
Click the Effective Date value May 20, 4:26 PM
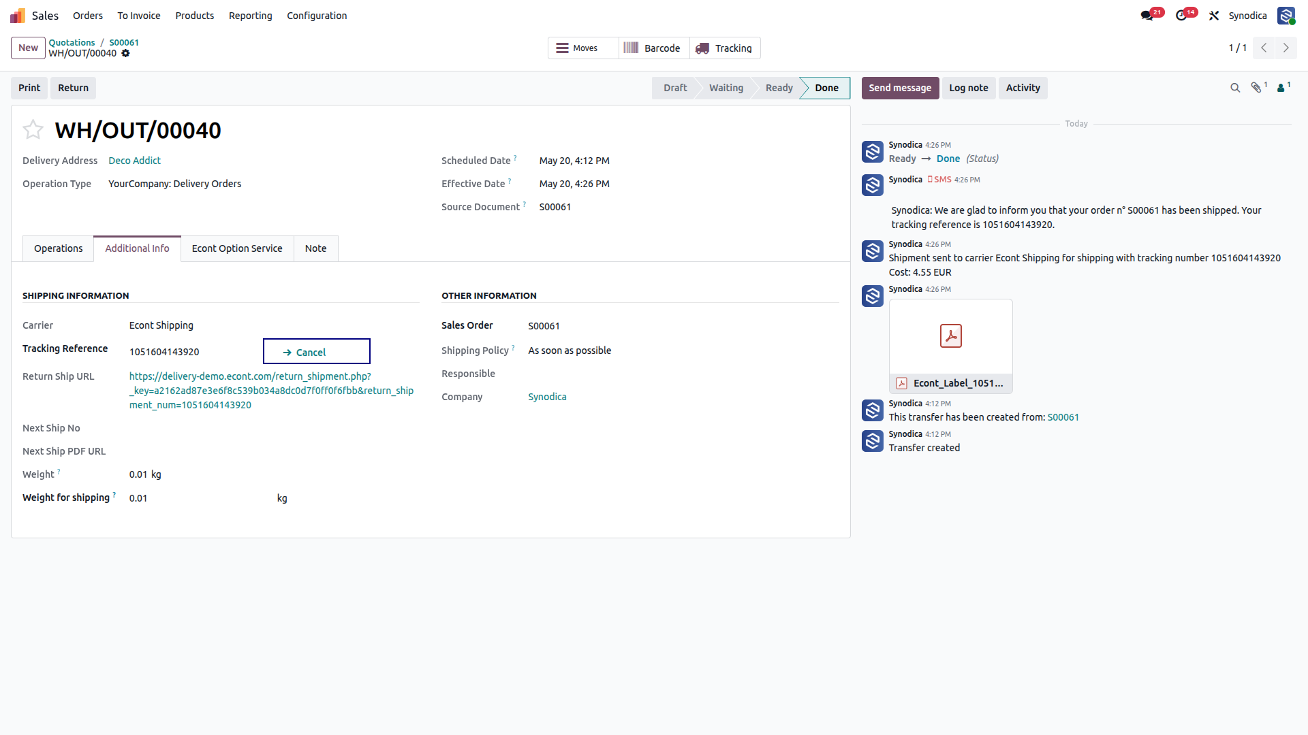click(x=574, y=184)
